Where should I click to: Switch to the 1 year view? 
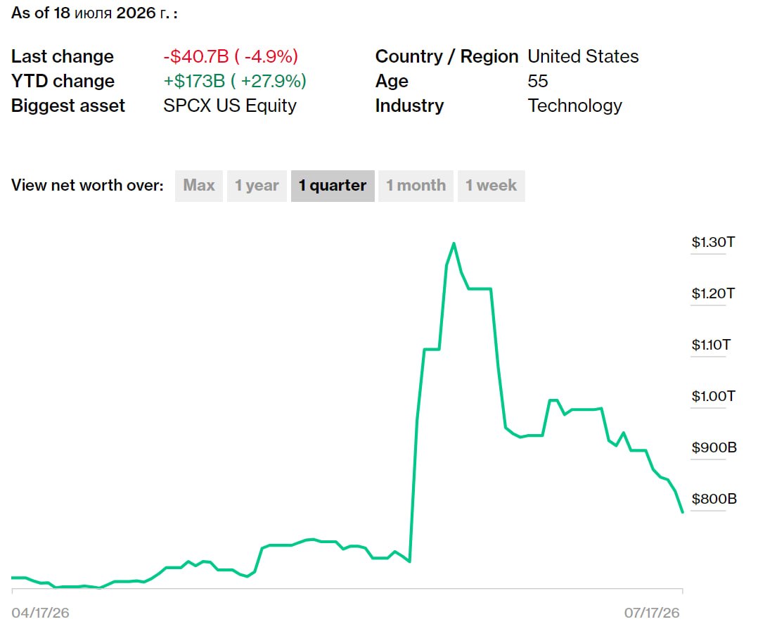click(257, 186)
